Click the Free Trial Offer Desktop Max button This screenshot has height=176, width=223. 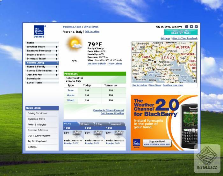click(x=181, y=32)
